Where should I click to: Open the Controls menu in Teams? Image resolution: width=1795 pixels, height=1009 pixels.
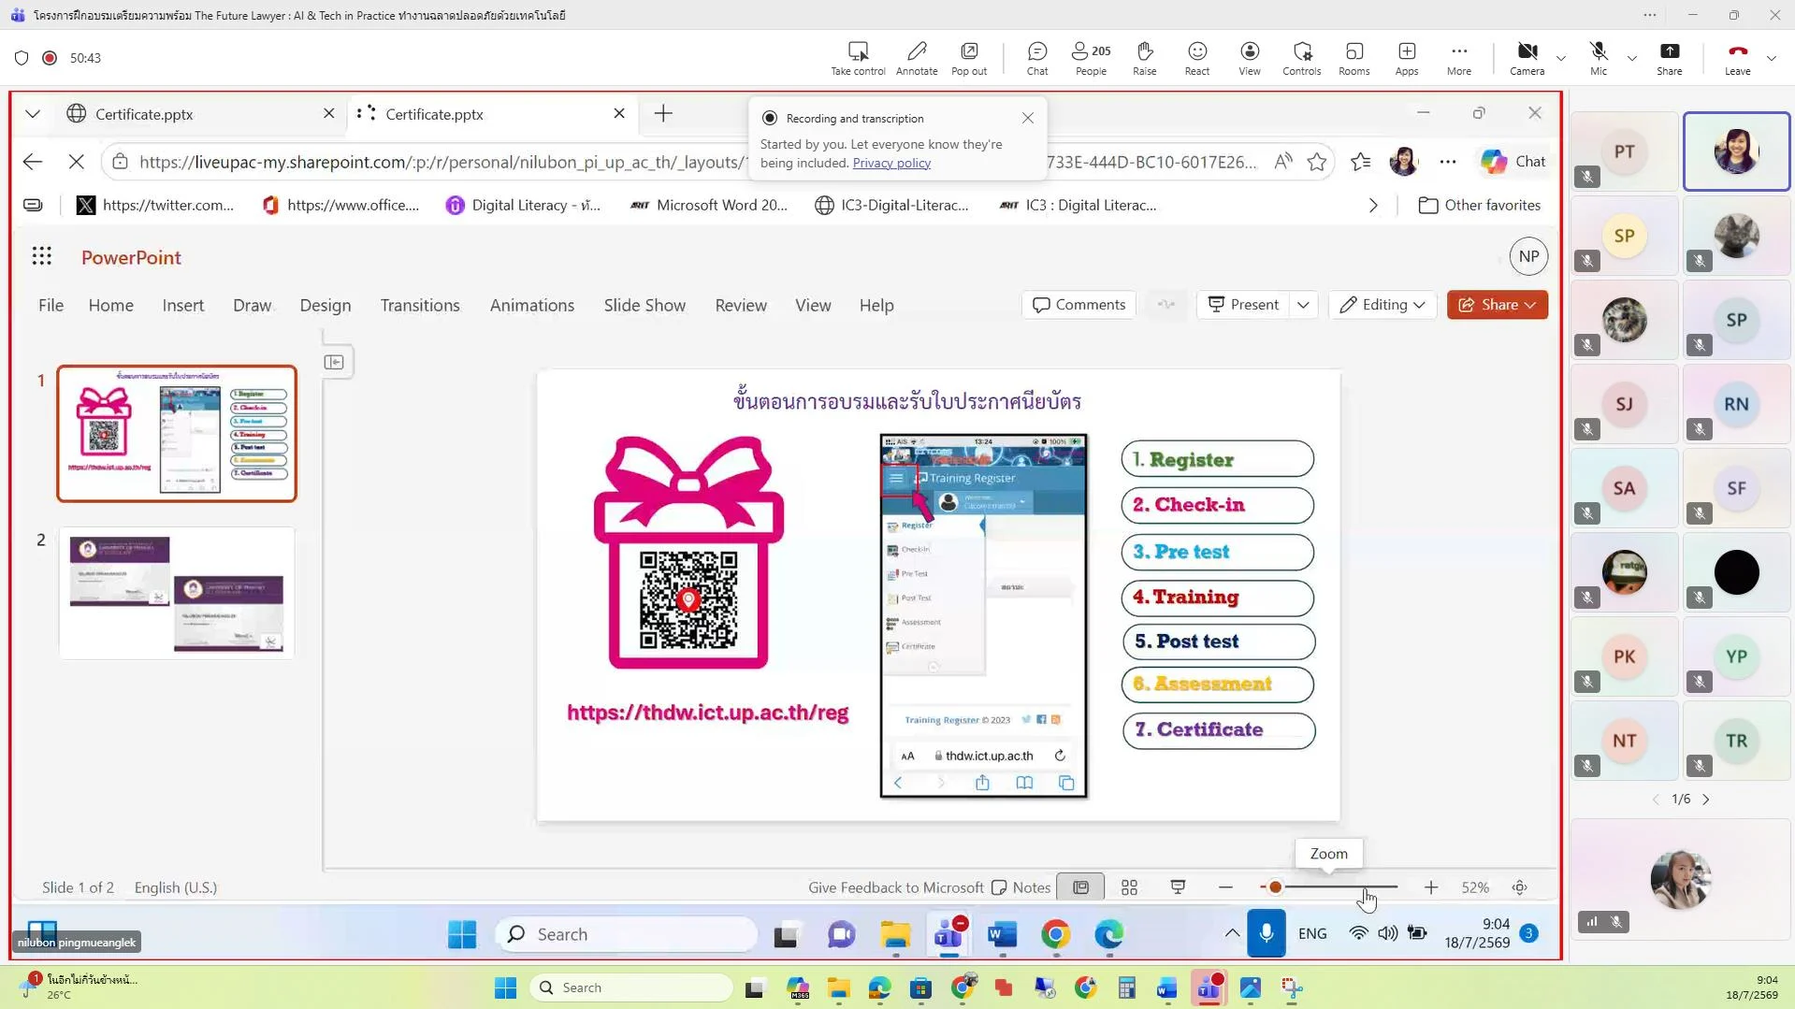[1301, 58]
